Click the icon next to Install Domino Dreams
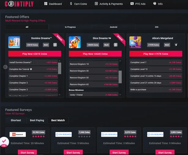The height and width of the screenshot is (155, 188). 34,62
